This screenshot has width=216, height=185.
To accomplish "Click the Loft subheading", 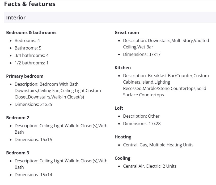I will 119,108.
